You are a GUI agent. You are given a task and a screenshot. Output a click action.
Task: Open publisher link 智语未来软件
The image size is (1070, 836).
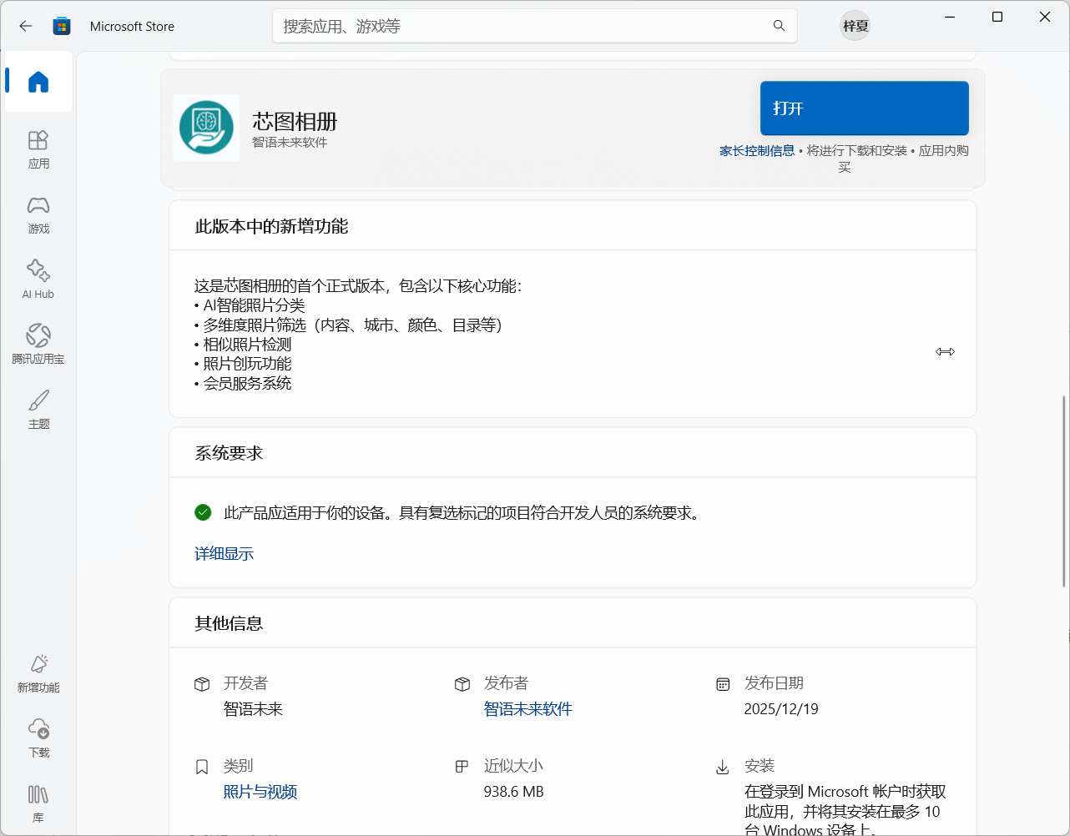(528, 708)
